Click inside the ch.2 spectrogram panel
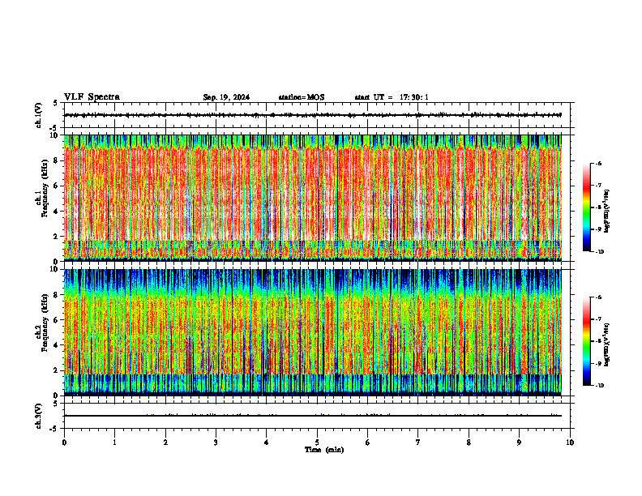Screen dimensions: 642x496 click(313, 332)
